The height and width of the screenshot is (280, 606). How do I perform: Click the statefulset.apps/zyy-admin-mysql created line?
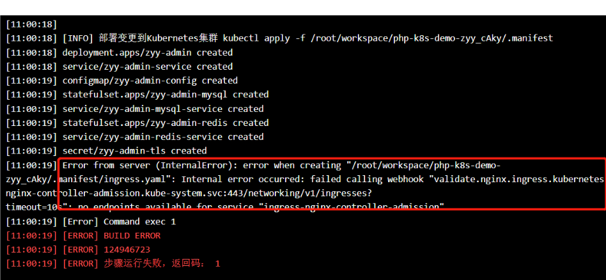(137, 95)
